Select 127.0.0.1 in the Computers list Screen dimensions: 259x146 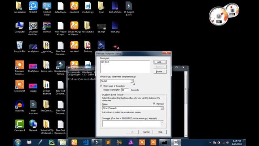click(x=105, y=62)
